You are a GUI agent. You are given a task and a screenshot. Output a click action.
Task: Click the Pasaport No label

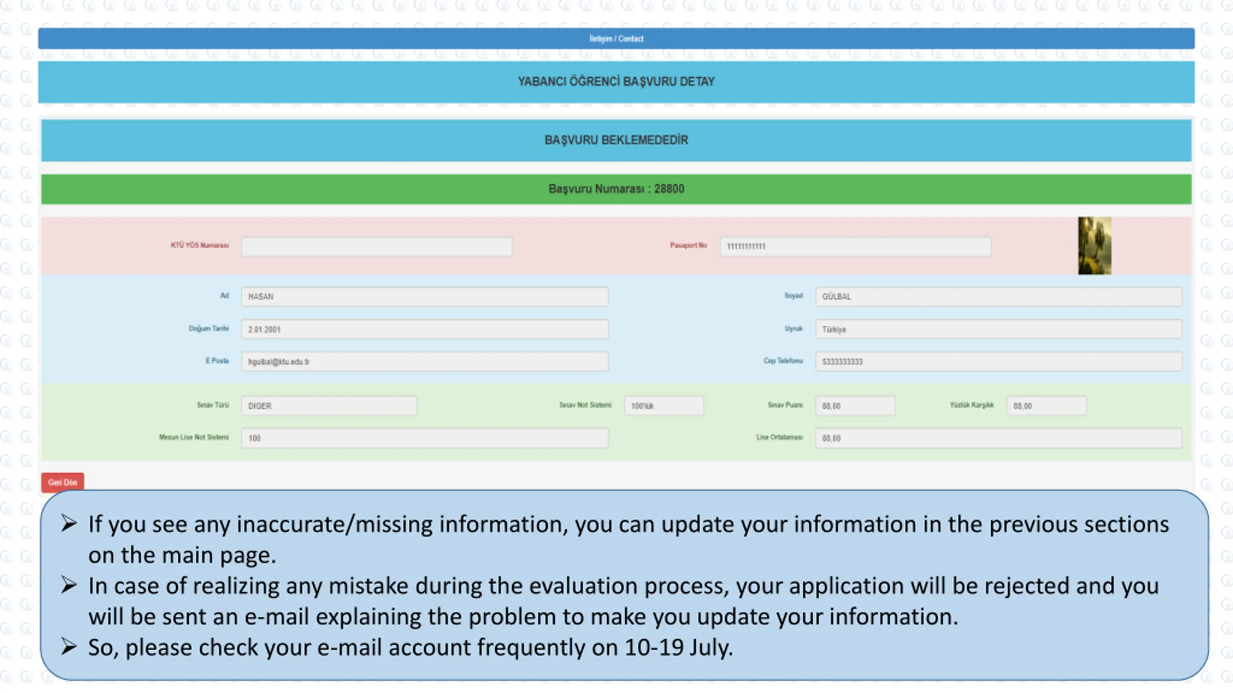(x=688, y=245)
